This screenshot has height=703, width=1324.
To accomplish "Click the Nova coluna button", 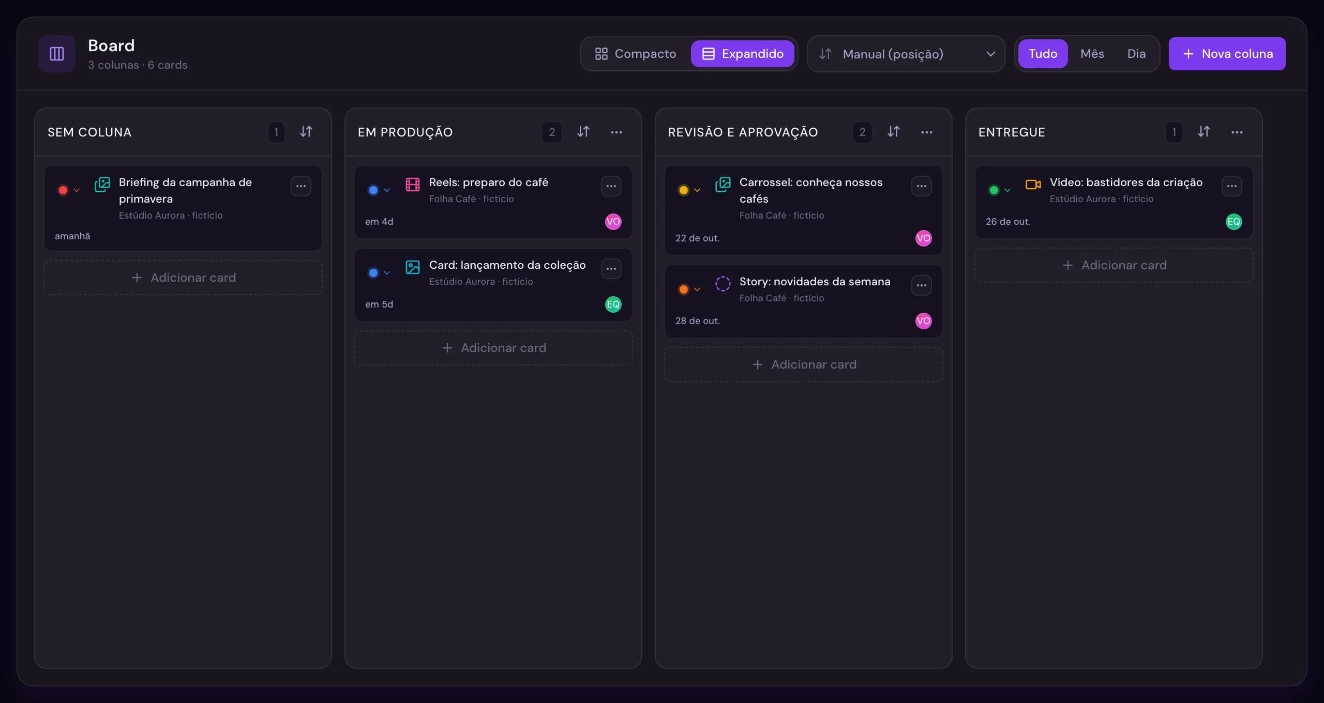I will [x=1227, y=54].
